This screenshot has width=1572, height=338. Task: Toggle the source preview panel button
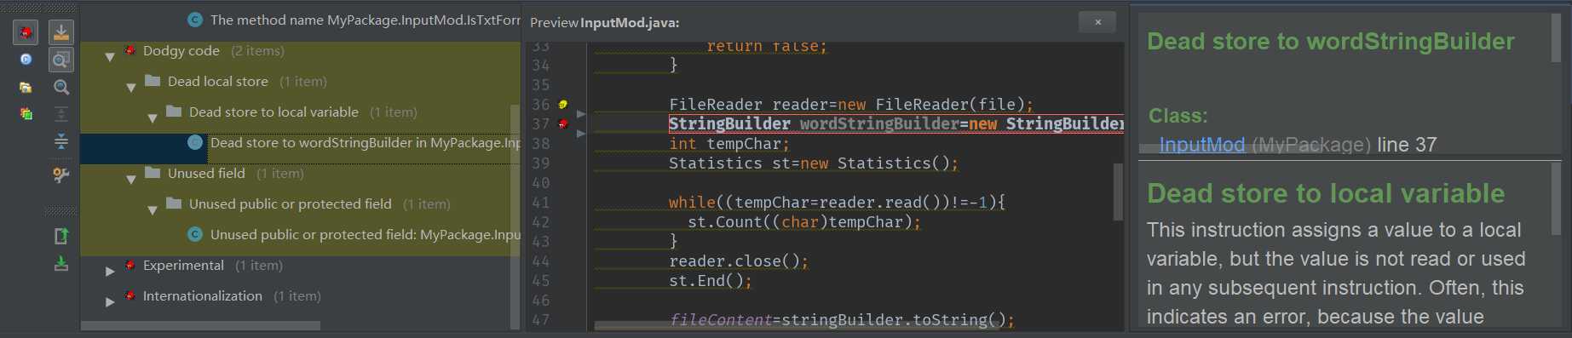click(x=61, y=60)
